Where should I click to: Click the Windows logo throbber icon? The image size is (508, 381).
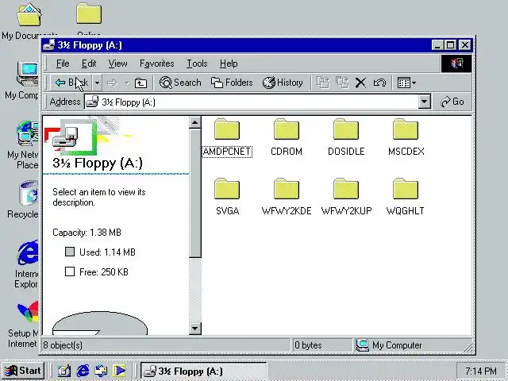[456, 63]
